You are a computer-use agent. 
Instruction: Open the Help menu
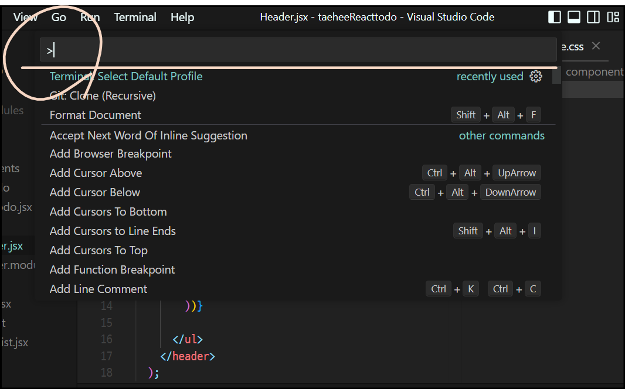pyautogui.click(x=182, y=17)
